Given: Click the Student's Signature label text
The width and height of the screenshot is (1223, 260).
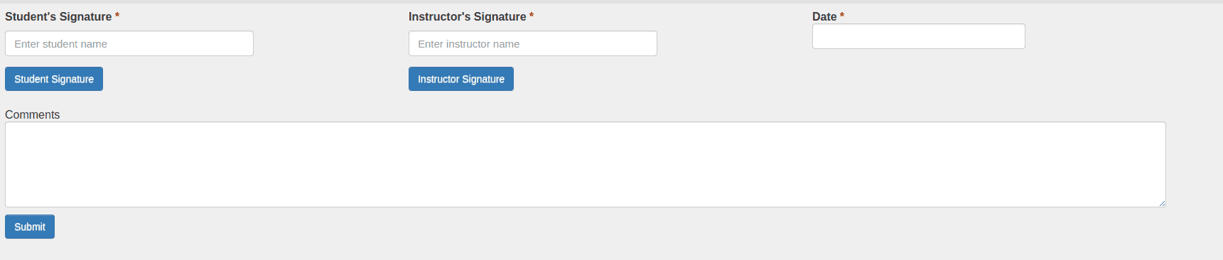Looking at the screenshot, I should pyautogui.click(x=58, y=16).
